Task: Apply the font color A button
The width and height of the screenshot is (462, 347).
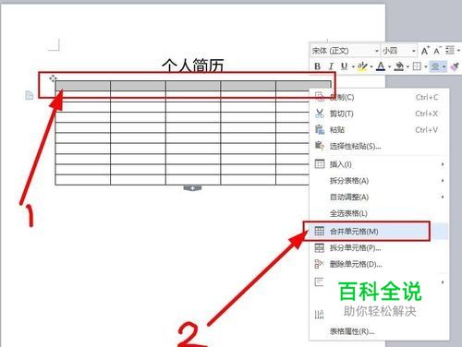Action: (x=381, y=66)
